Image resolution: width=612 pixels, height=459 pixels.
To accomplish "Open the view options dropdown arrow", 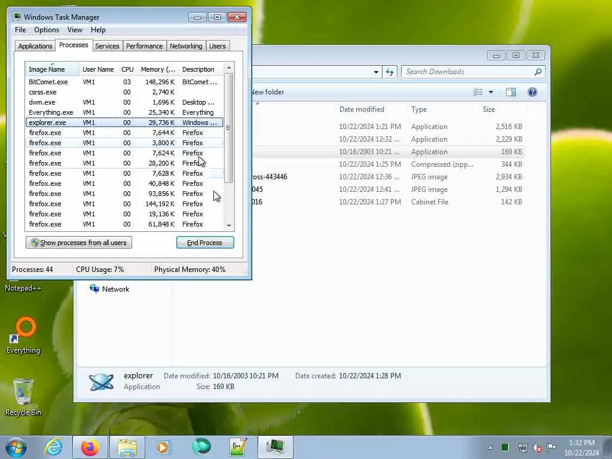I will (x=491, y=92).
